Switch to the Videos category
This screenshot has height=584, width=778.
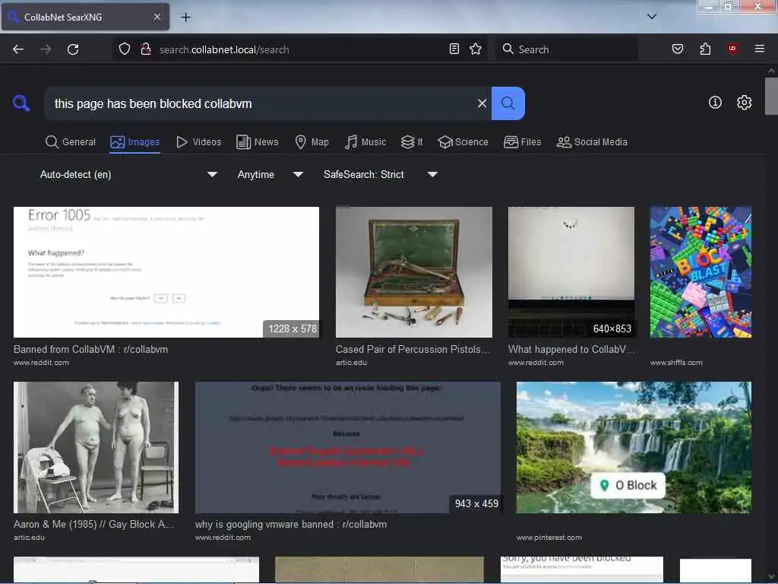click(198, 142)
